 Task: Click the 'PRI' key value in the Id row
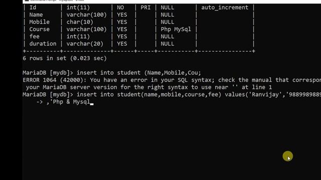coord(145,7)
